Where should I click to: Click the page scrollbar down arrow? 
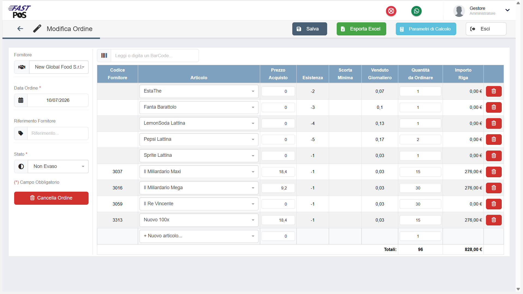518,289
